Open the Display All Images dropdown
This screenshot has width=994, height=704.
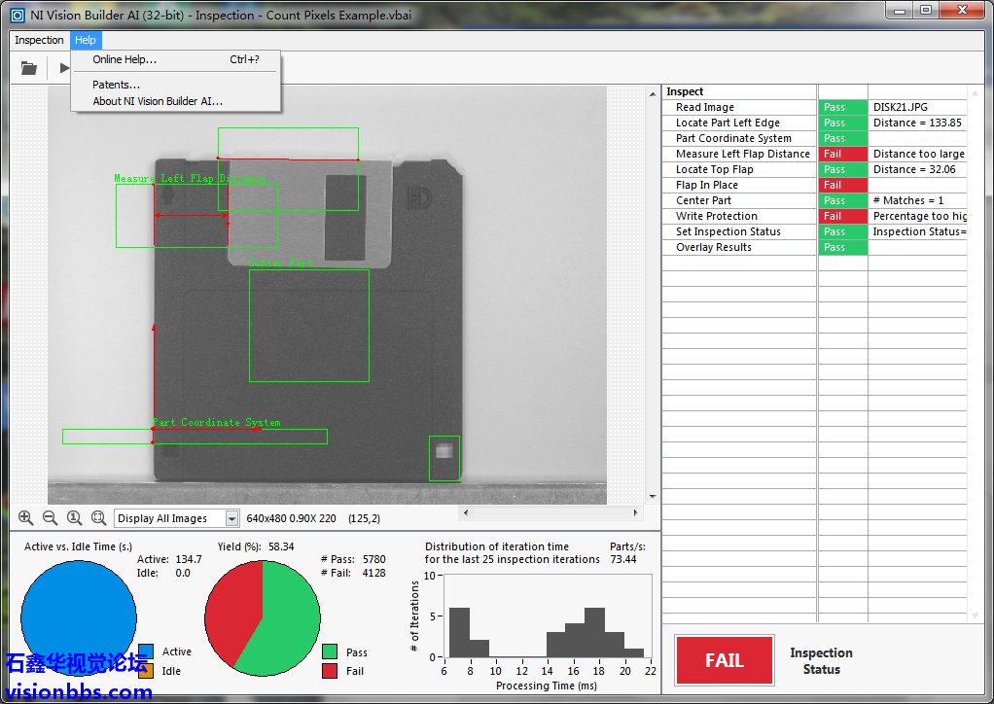[231, 518]
